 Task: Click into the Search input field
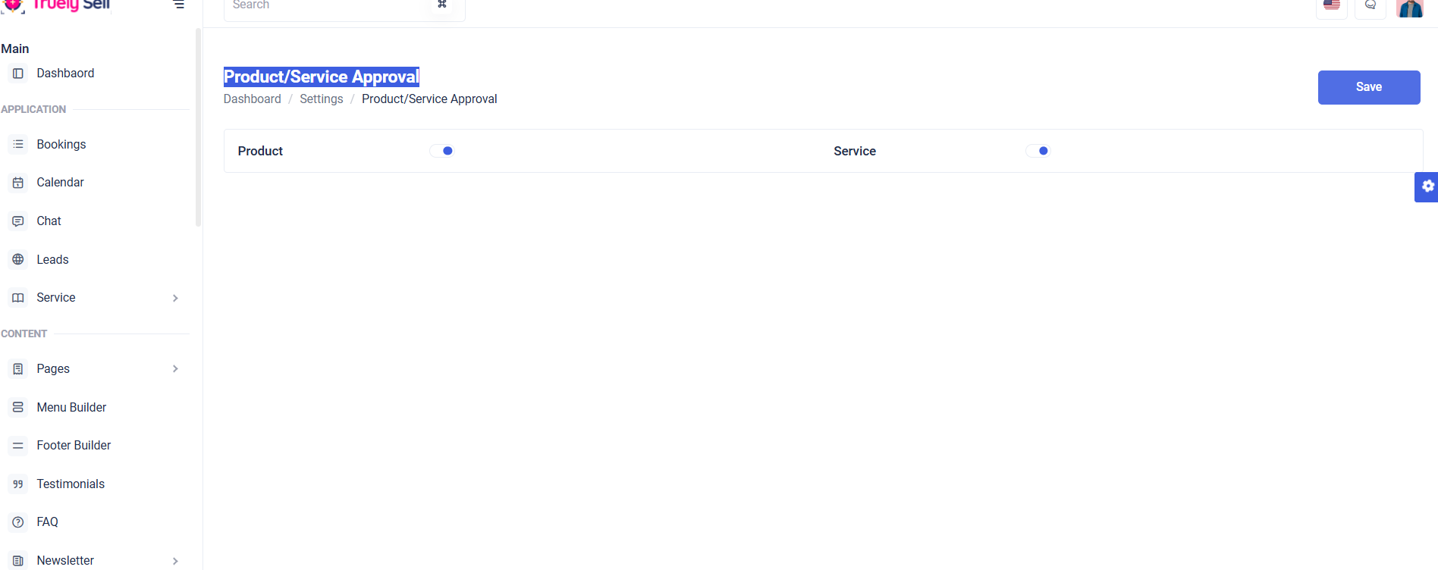click(x=326, y=6)
